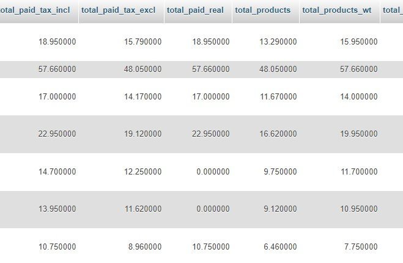Select cell 16.620000 in total_products
Screen dimensions: 403x263
coord(278,134)
